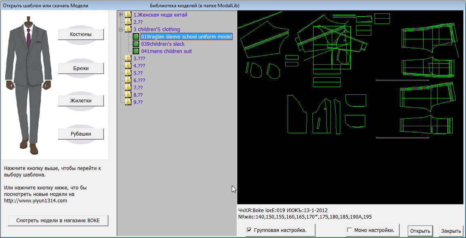Click the folder icon next to 8.??
The width and height of the screenshot is (466, 238).
(x=128, y=95)
